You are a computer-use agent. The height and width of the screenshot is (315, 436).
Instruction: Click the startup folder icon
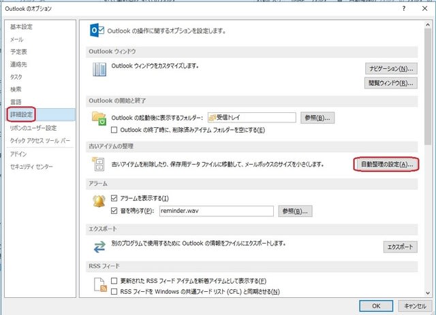[99, 118]
